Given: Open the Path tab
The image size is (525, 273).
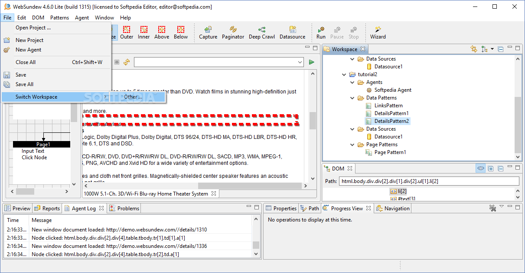Looking at the screenshot, I should 310,209.
